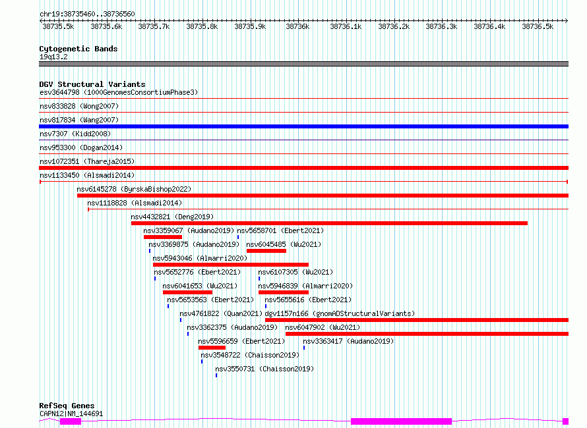Click the nsv953300 (Dogan2014) label

point(81,147)
